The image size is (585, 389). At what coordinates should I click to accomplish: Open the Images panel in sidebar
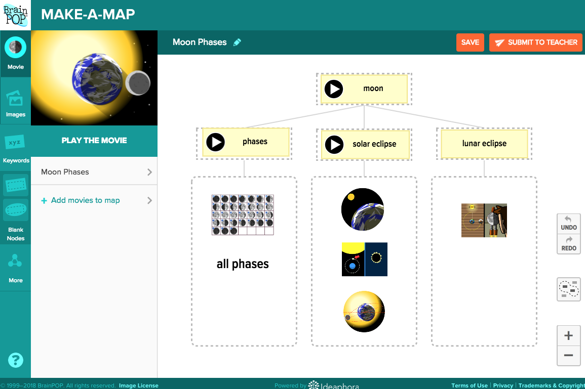[x=15, y=102]
